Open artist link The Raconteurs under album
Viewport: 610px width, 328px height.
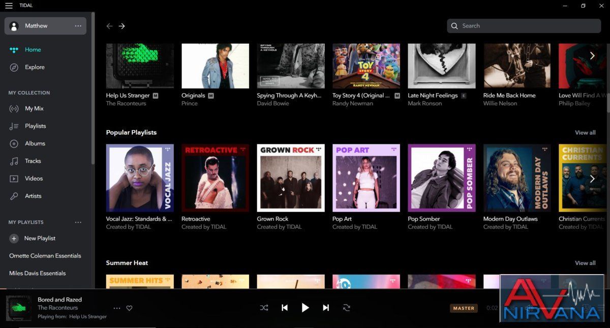pyautogui.click(x=126, y=104)
